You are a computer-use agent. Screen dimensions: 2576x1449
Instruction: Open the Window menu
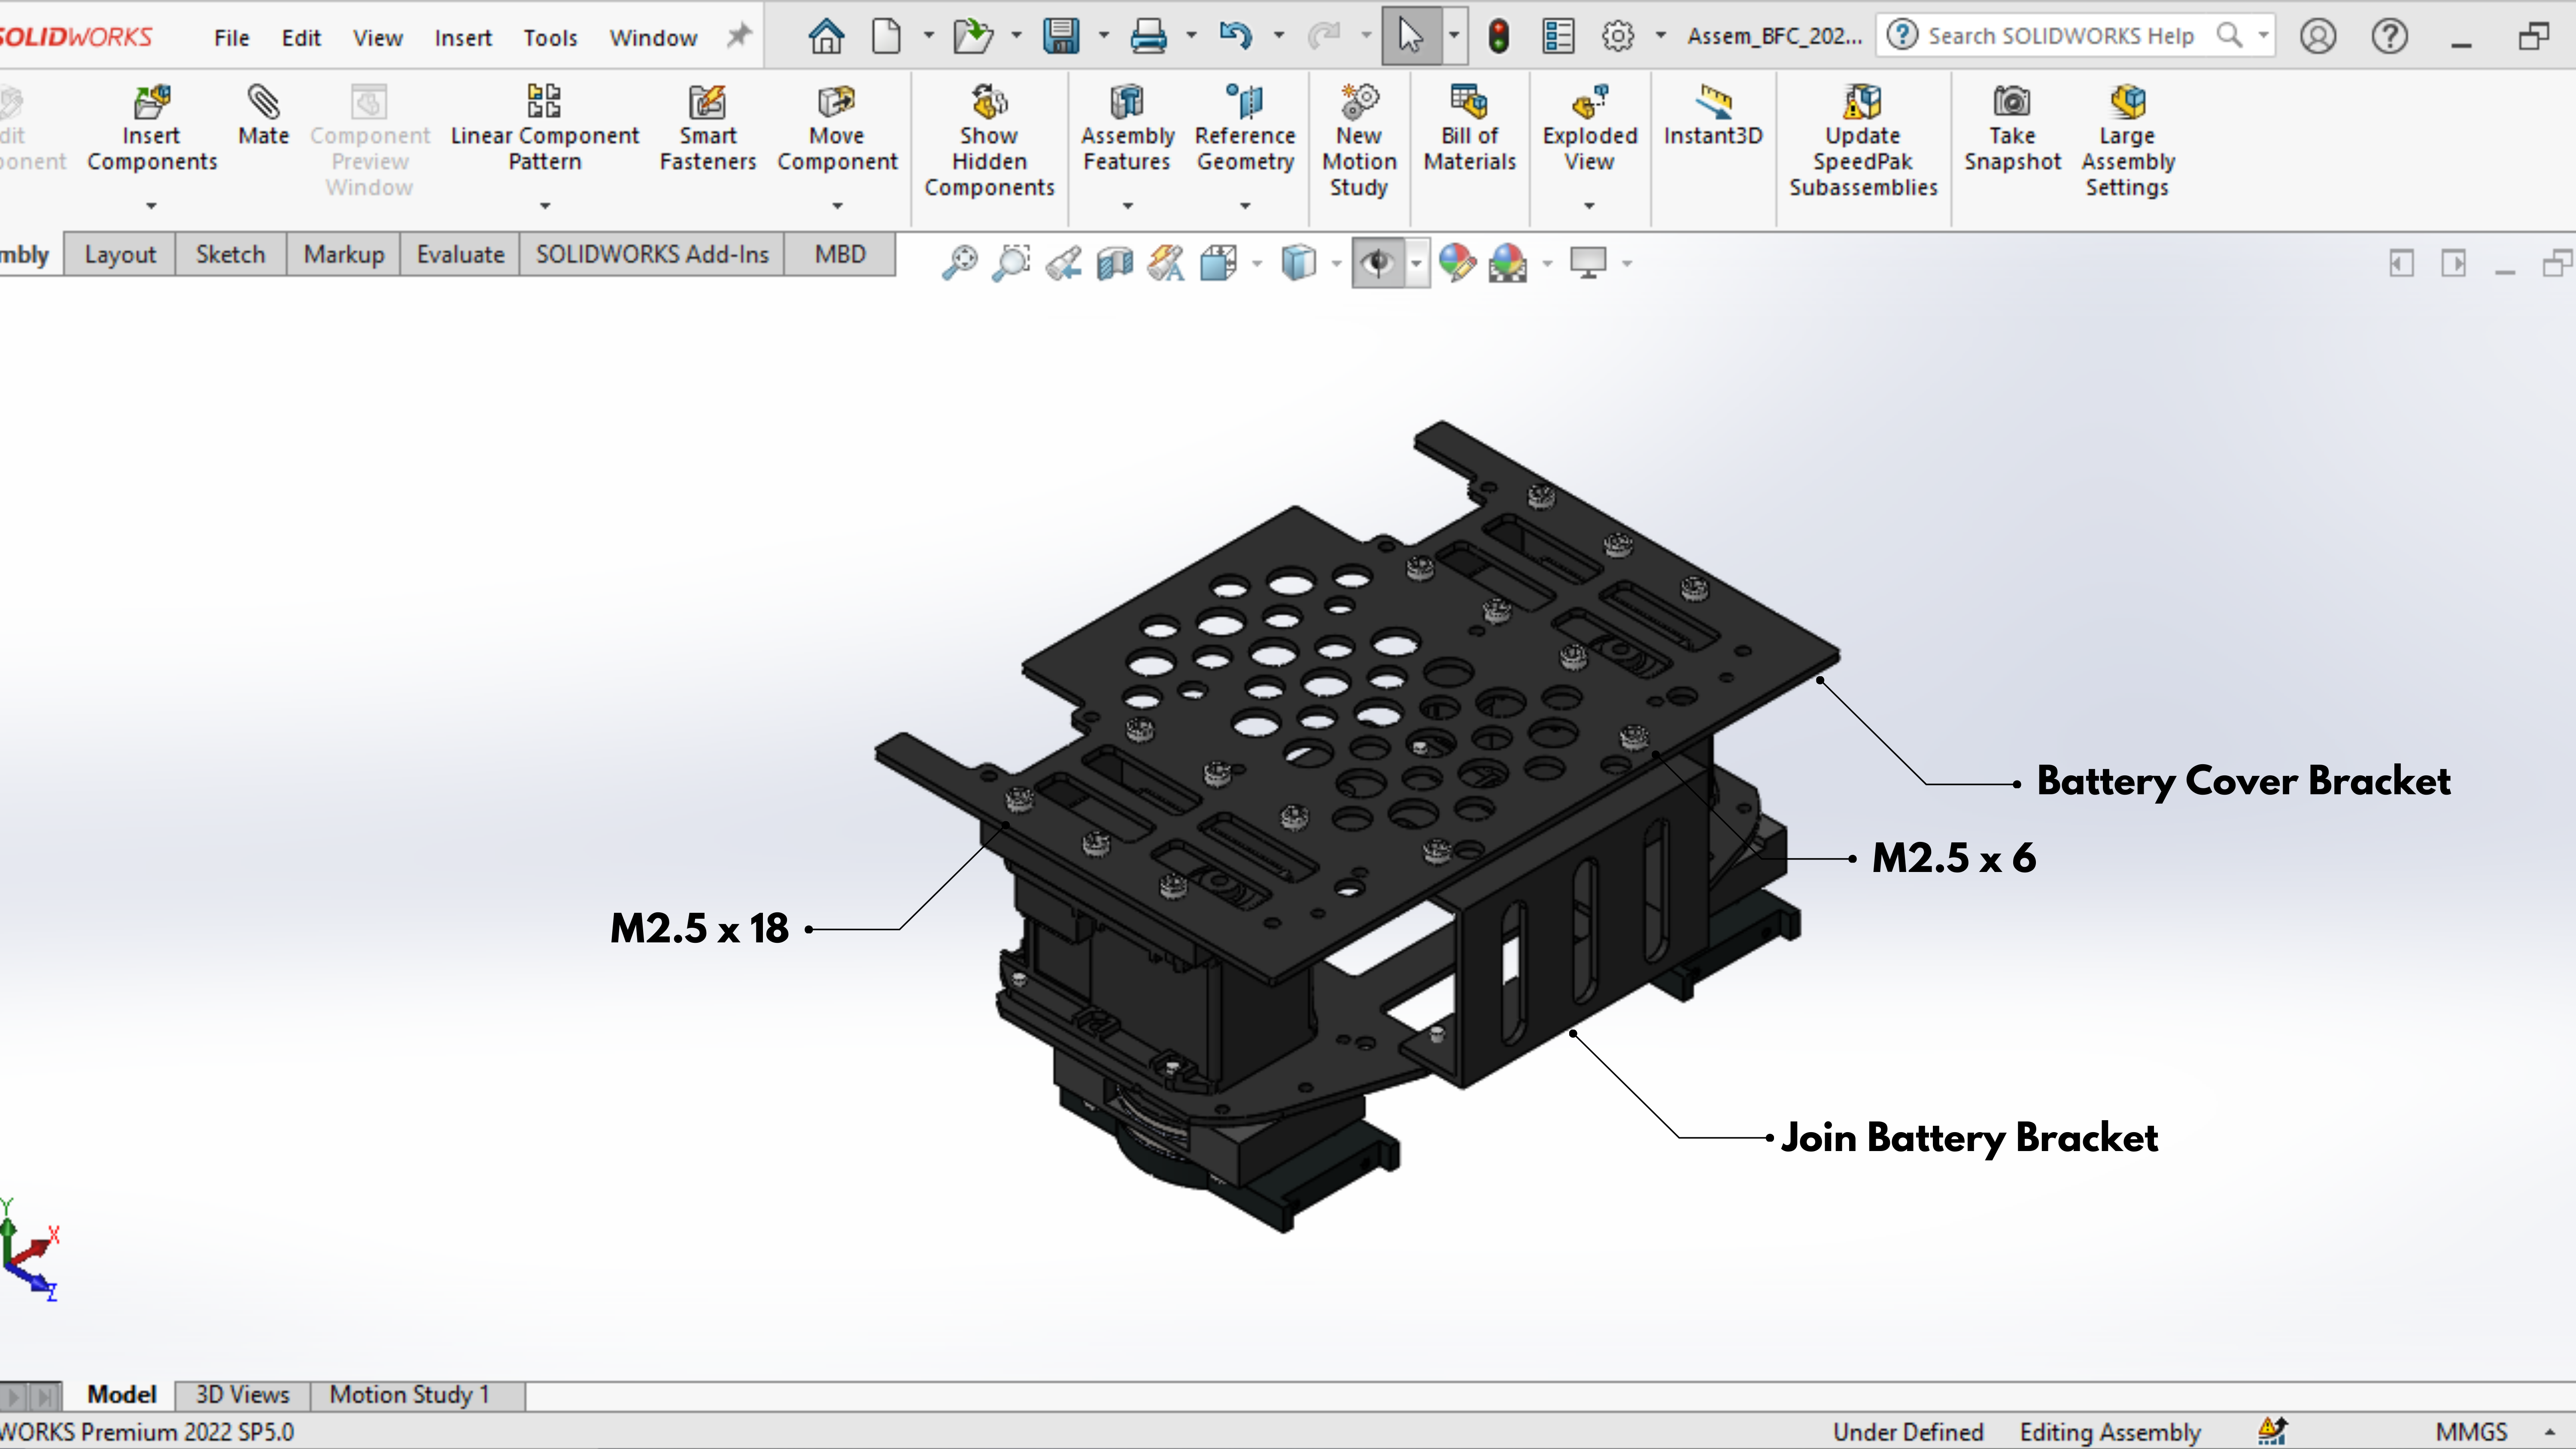[x=653, y=38]
